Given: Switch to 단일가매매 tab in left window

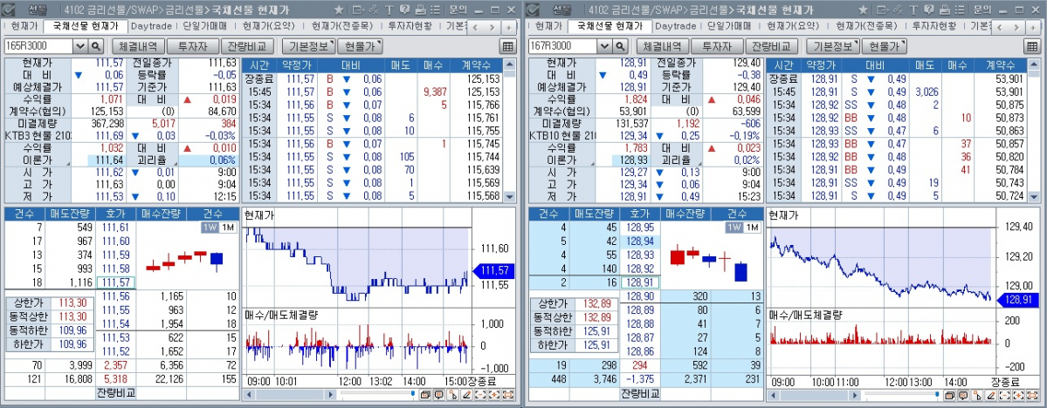Looking at the screenshot, I should tap(205, 27).
